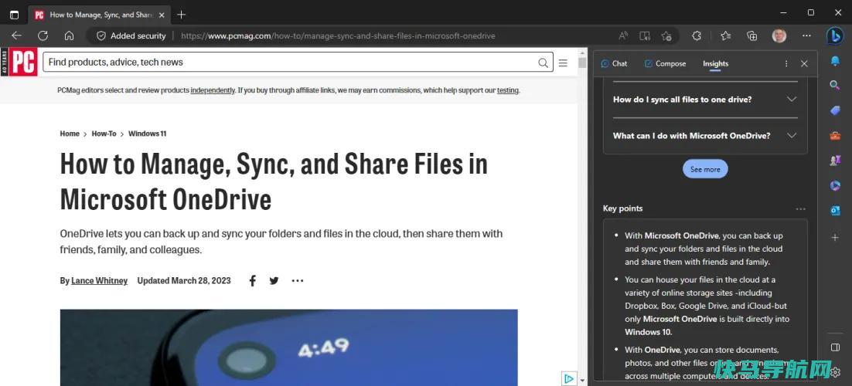Open Collections panel
The width and height of the screenshot is (852, 386).
click(x=752, y=36)
